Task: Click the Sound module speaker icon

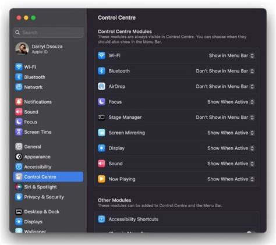Action: pyautogui.click(x=101, y=164)
